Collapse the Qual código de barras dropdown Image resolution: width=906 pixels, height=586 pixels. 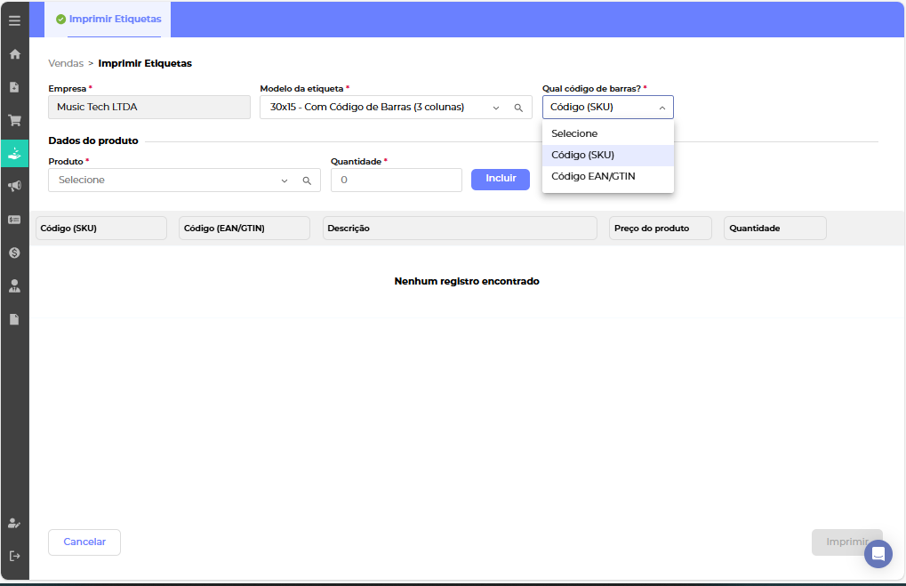point(661,108)
